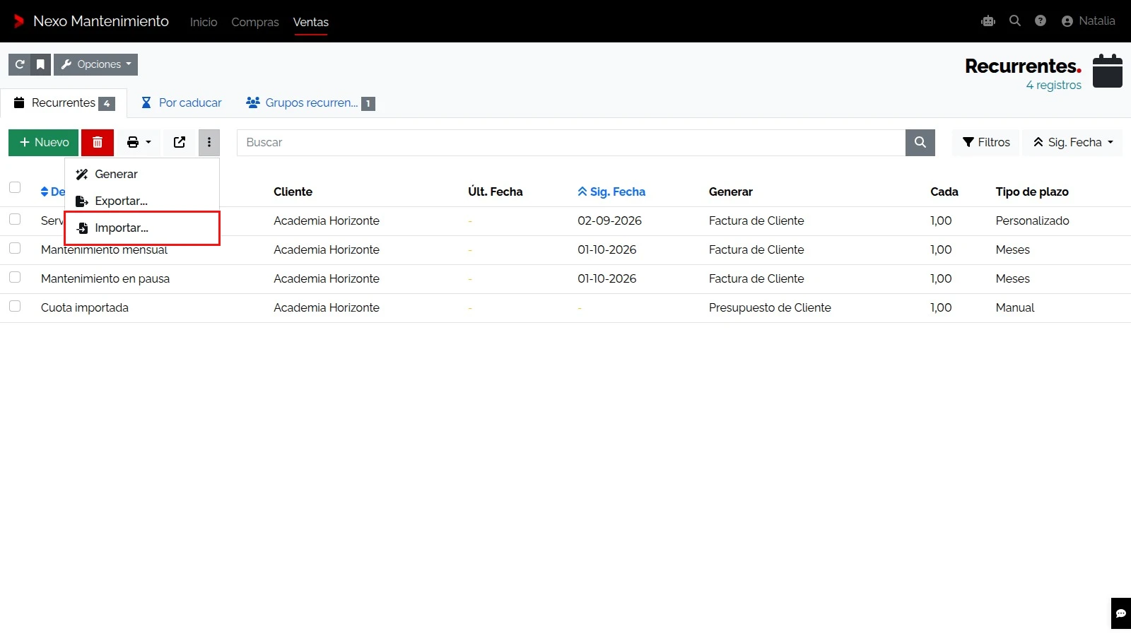This screenshot has width=1131, height=636.
Task: Click the 4 registros link
Action: (1053, 85)
